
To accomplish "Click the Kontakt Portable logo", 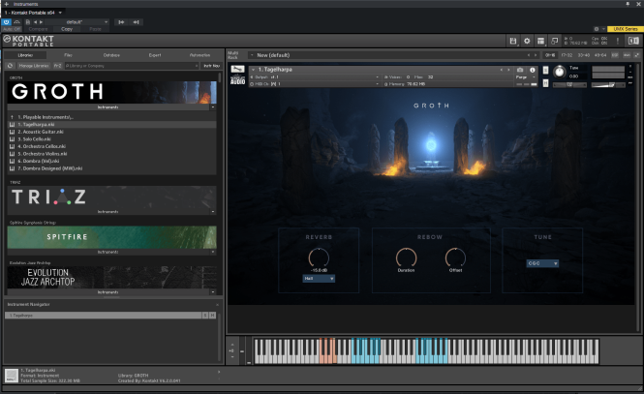I will [29, 41].
